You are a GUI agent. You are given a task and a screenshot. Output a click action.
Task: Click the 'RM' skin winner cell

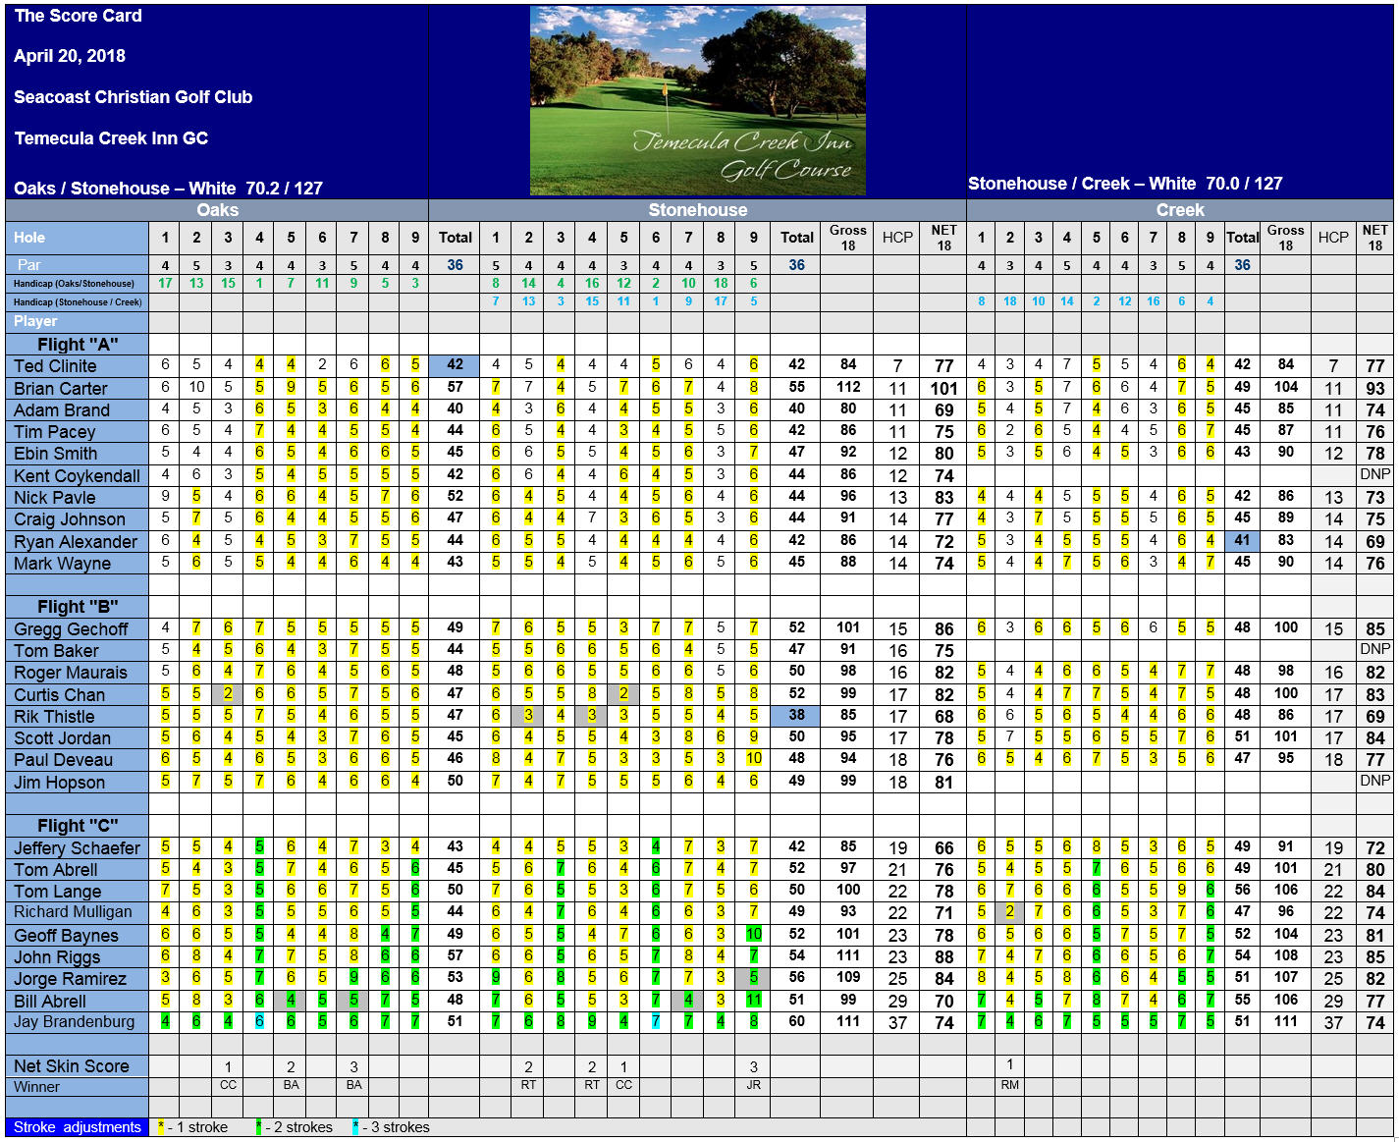[1009, 1086]
